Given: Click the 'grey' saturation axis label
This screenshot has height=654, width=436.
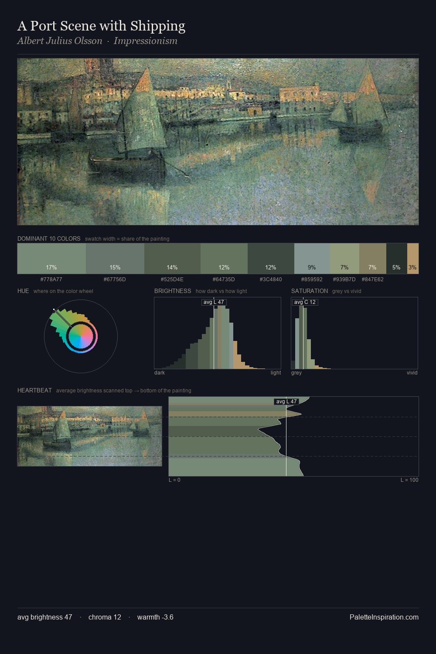Looking at the screenshot, I should tap(296, 373).
